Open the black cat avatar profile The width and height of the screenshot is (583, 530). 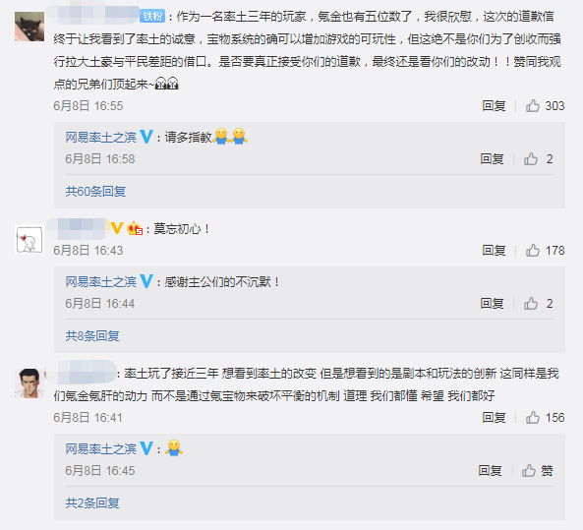coord(29,27)
